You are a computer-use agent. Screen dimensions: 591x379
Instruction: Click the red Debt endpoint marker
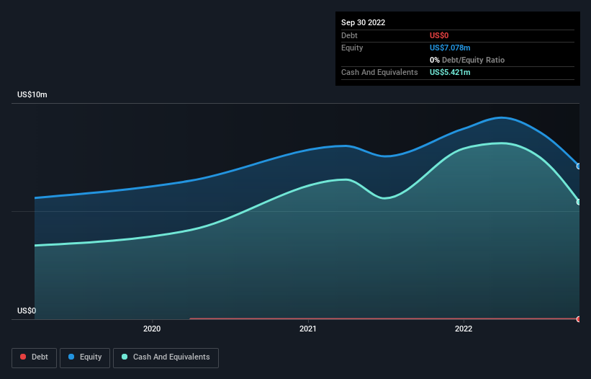point(579,319)
